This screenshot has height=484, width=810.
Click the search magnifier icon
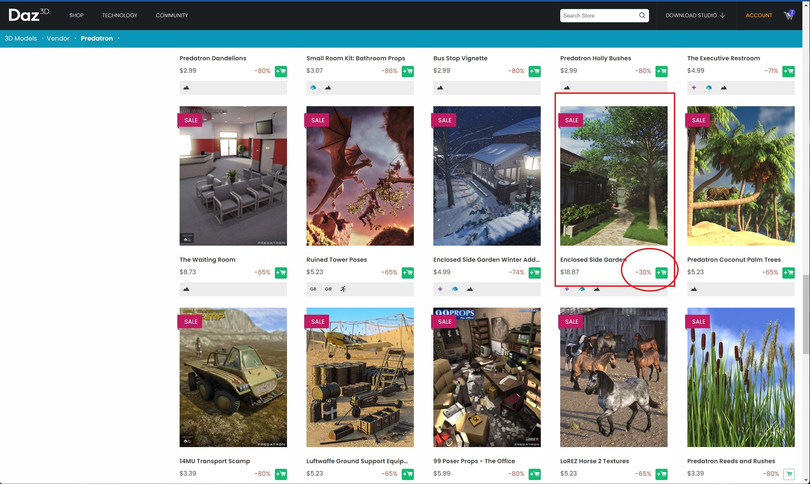coord(642,15)
